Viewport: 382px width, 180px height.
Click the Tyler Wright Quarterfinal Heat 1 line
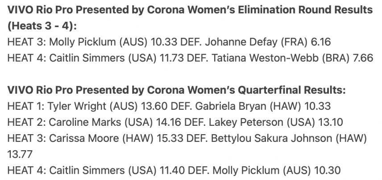[169, 106]
